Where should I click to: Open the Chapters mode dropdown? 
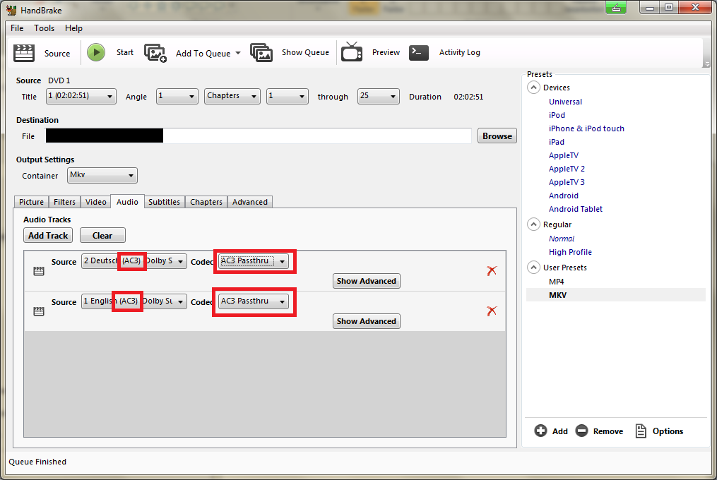click(232, 97)
